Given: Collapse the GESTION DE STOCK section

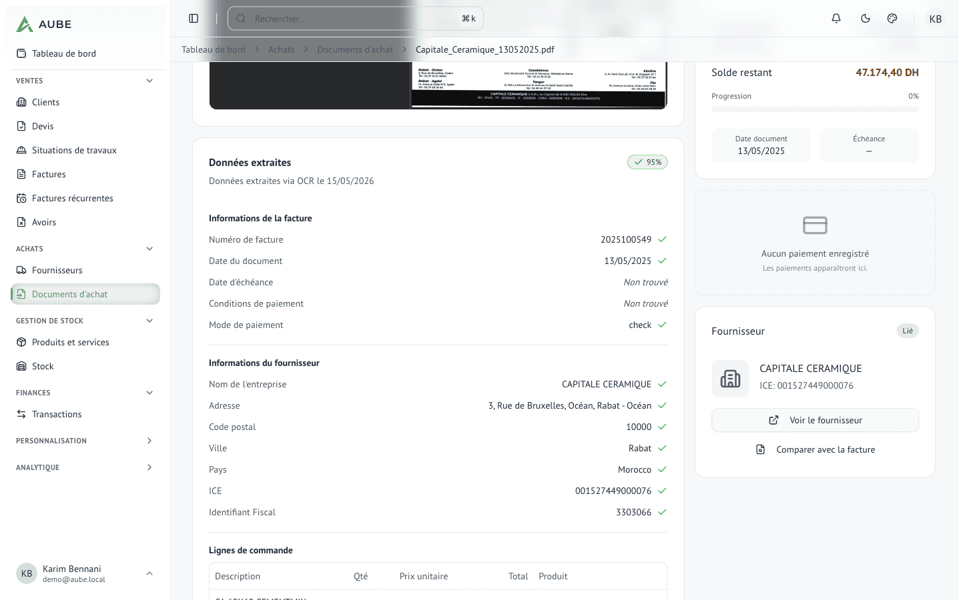Looking at the screenshot, I should tap(149, 321).
